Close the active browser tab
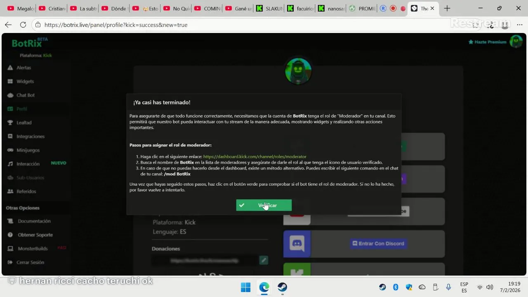The width and height of the screenshot is (528, 297). click(432, 8)
